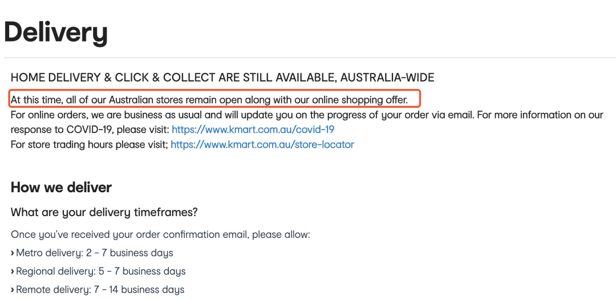Click the words 'AUSTRALIA-WIDE' in the banner heading
Viewport: 616px width, 300px height.
(387, 78)
